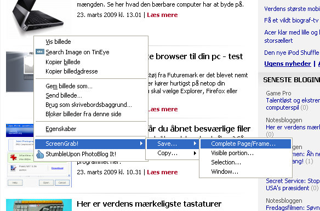Open Få et vildt biograf-tv link
The height and width of the screenshot is (211, 320).
point(292,20)
